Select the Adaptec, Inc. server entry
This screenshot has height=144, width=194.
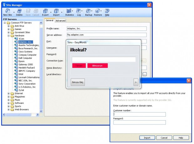pyautogui.click(x=25, y=42)
